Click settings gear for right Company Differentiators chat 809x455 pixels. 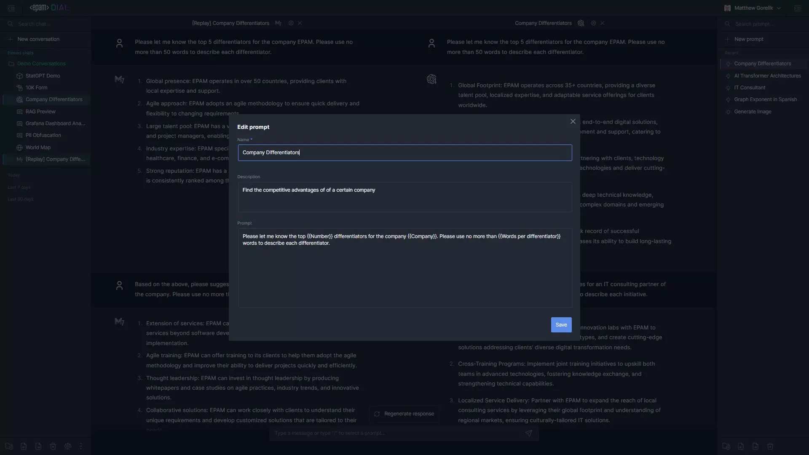pos(593,23)
